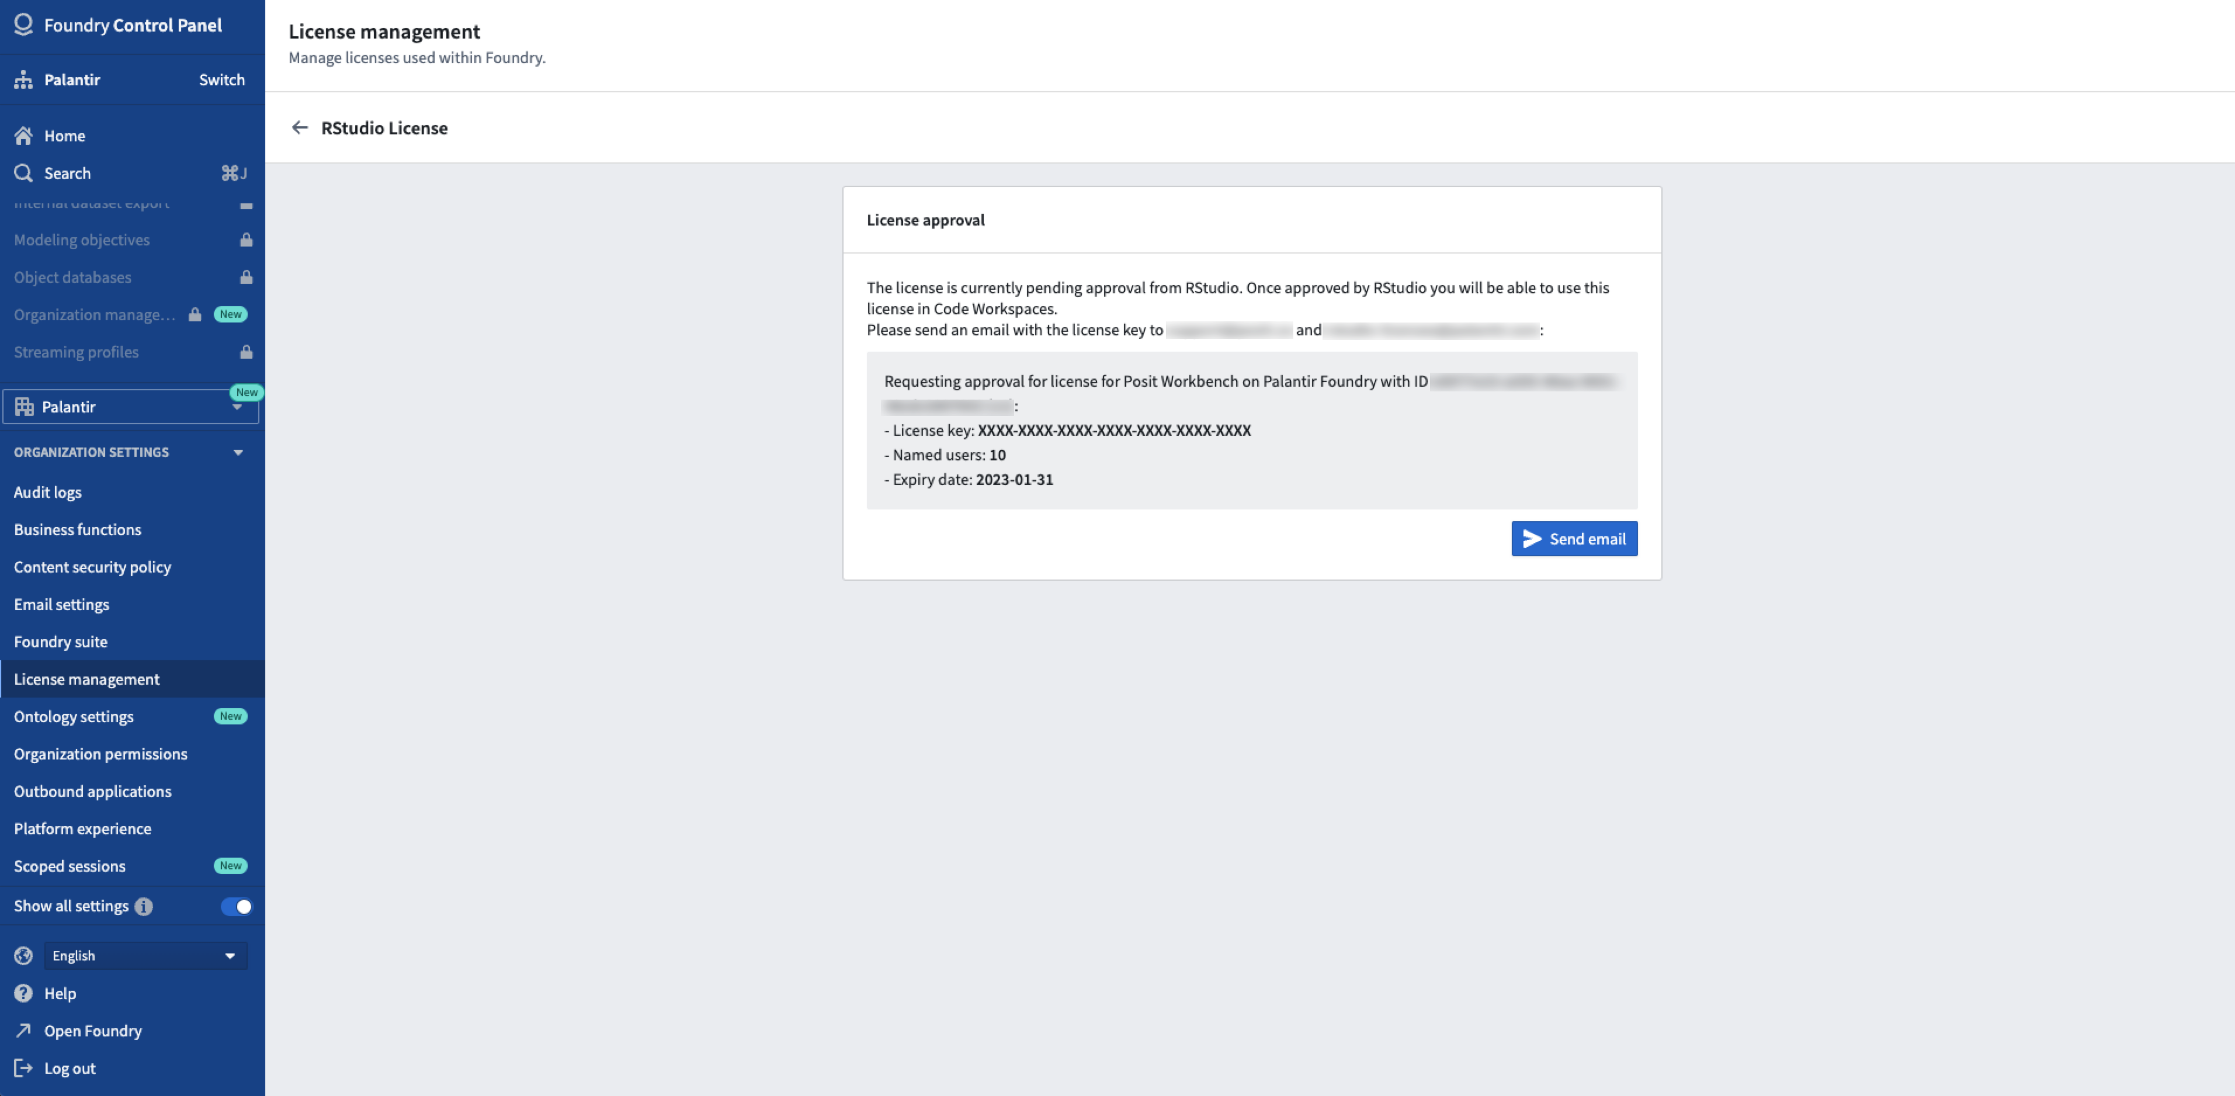
Task: Click the building icon in Palantir selector
Action: pyautogui.click(x=25, y=406)
